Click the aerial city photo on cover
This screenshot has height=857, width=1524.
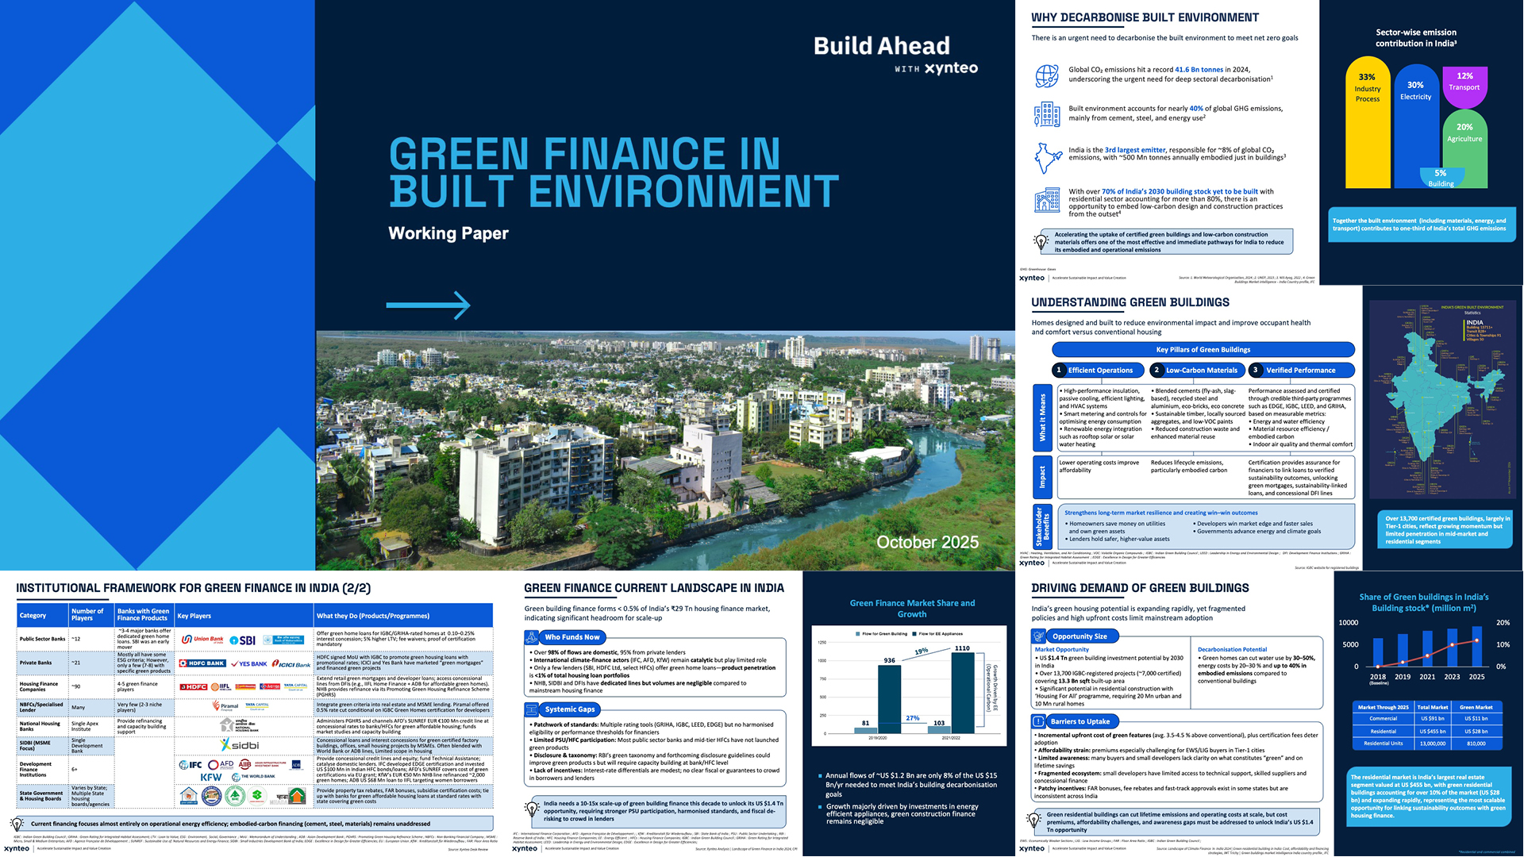(x=664, y=450)
